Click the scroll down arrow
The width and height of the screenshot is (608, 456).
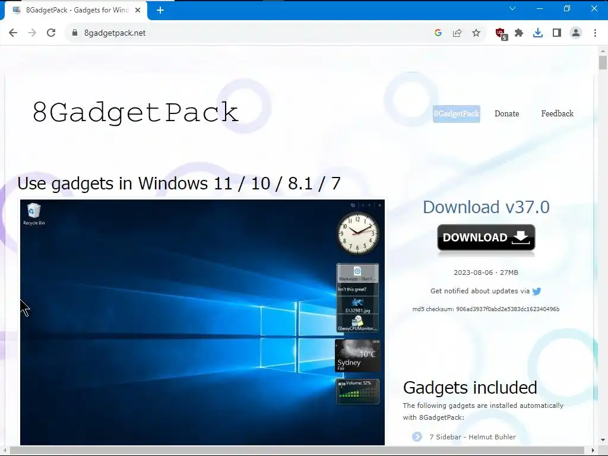tap(603, 440)
